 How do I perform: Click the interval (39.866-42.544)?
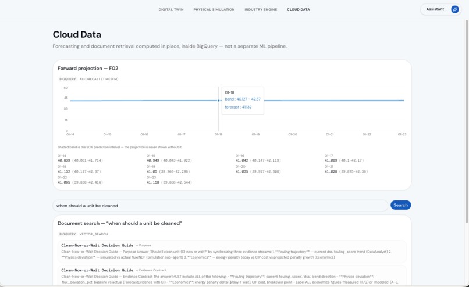coord(176,182)
